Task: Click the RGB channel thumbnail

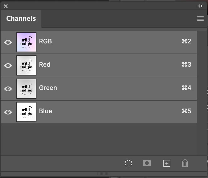Action: click(x=26, y=42)
